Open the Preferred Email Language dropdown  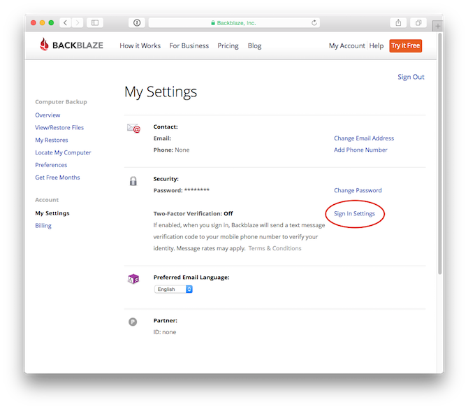(173, 289)
